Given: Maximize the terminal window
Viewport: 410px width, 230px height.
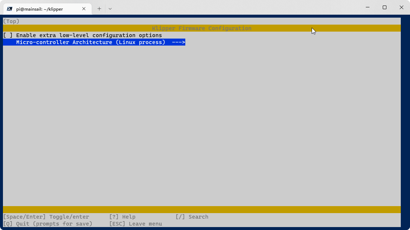Looking at the screenshot, I should pos(384,7).
